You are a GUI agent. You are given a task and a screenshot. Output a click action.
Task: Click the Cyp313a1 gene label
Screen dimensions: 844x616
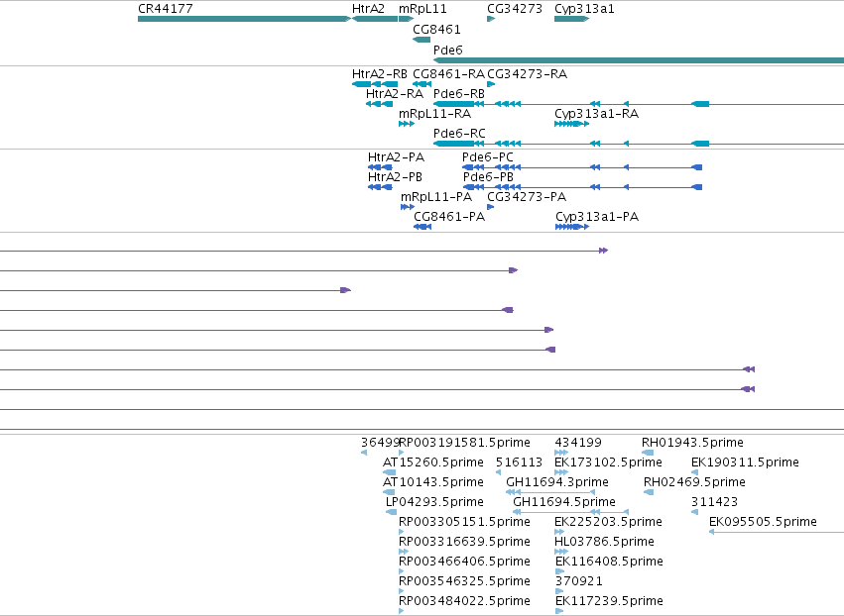coord(584,9)
